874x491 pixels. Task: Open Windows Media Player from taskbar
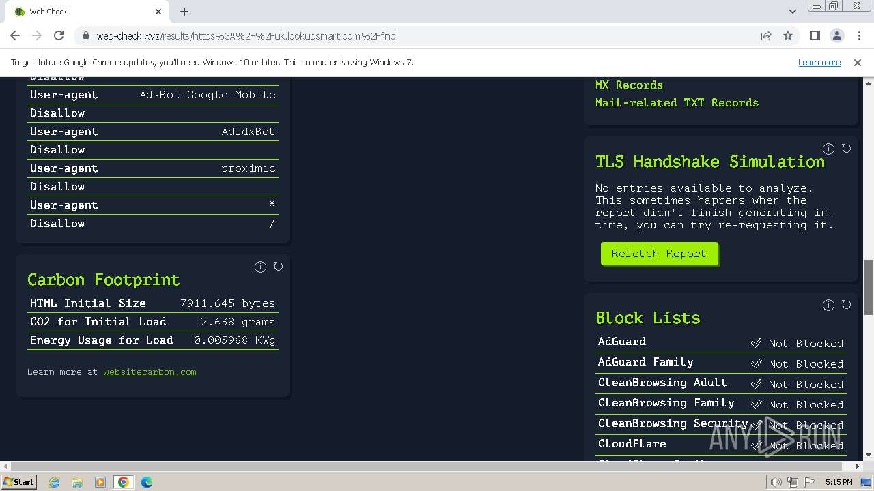(100, 482)
